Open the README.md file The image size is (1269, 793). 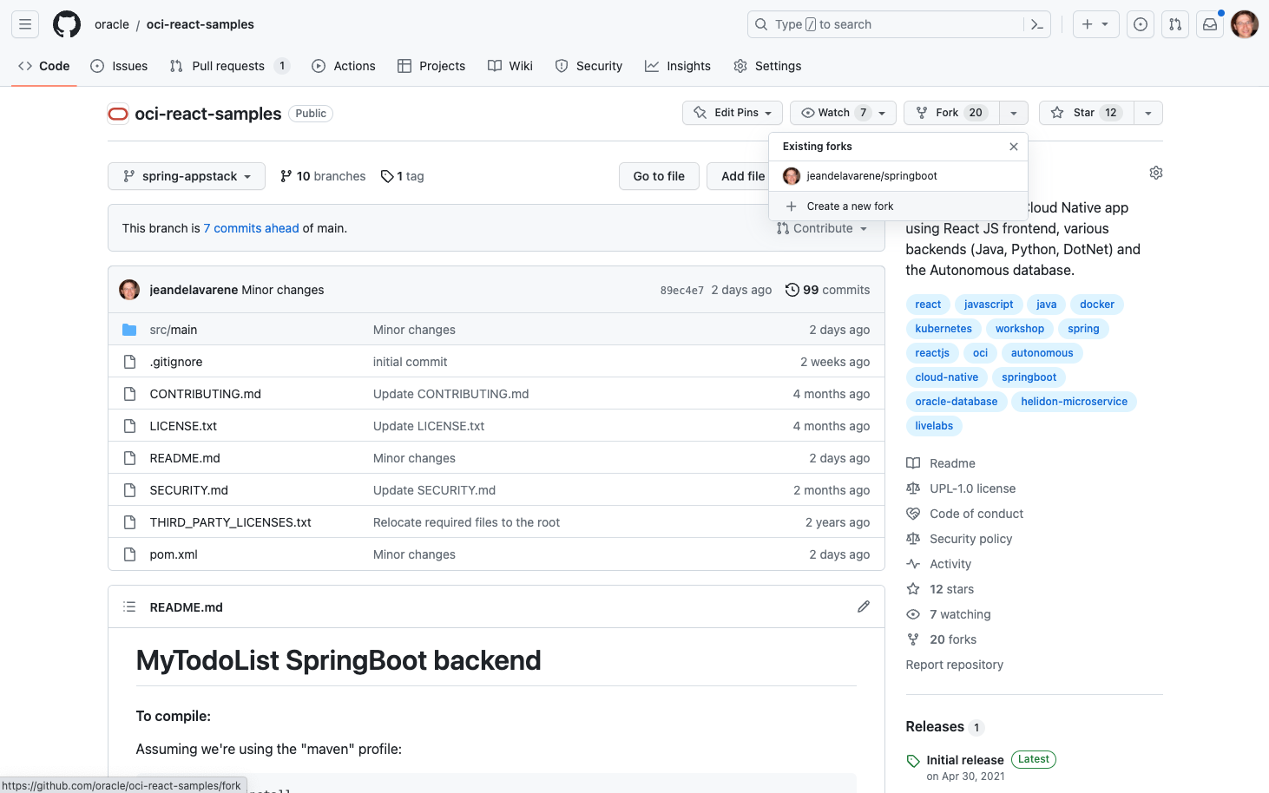[185, 458]
